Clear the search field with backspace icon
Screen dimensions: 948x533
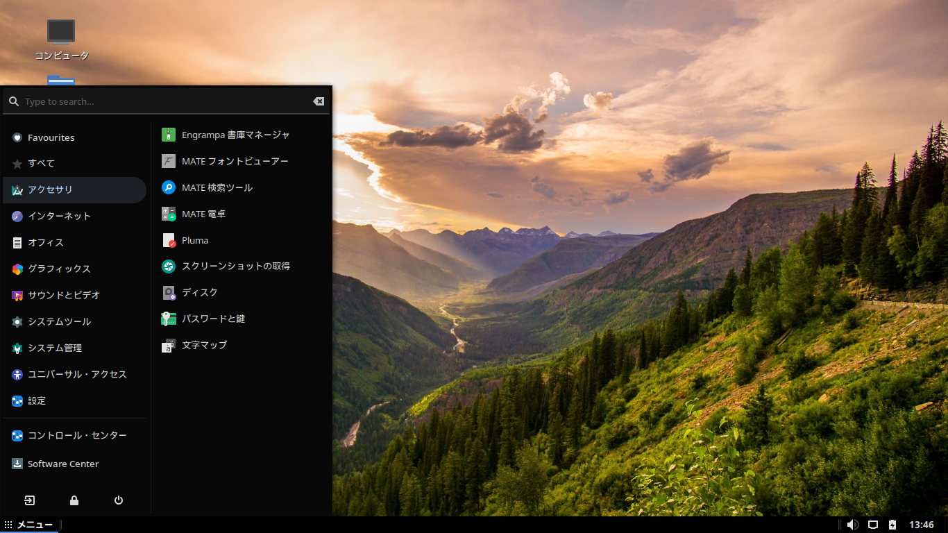319,101
